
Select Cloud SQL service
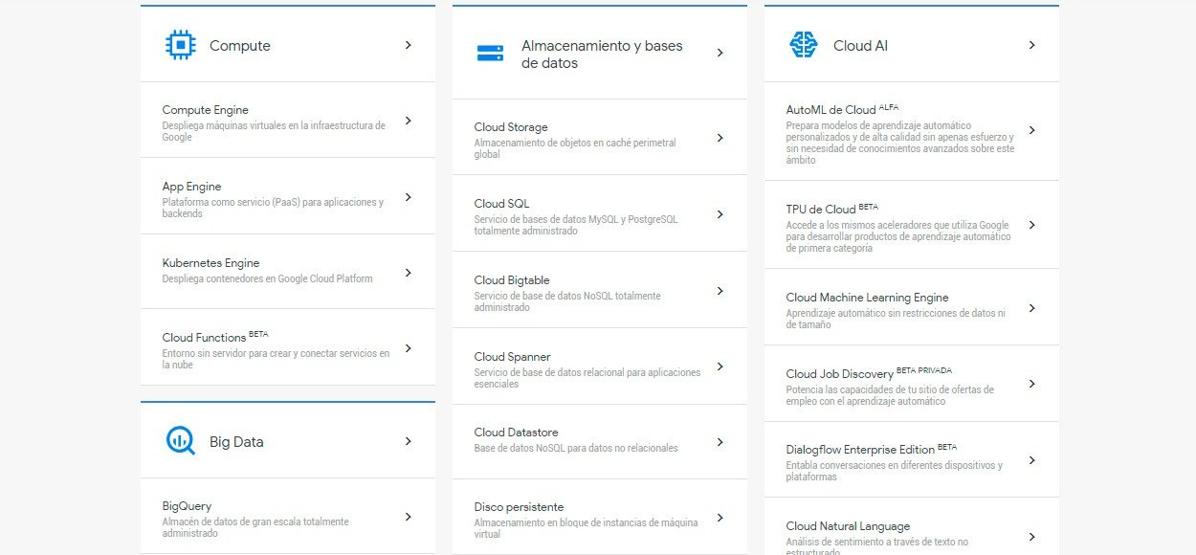[x=501, y=204]
